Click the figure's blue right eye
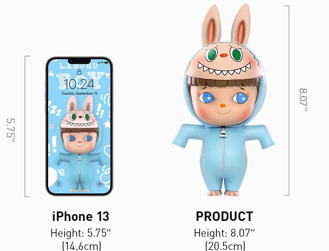 [x=240, y=98]
